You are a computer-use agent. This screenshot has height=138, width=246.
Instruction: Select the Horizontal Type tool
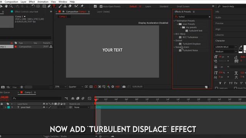click(x=54, y=6)
